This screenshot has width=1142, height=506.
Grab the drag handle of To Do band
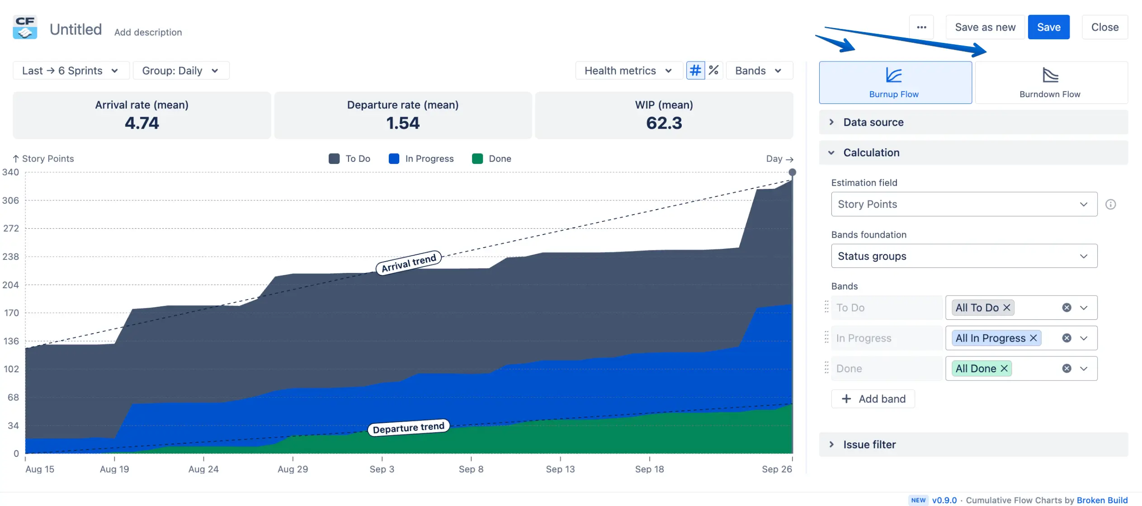(x=826, y=307)
